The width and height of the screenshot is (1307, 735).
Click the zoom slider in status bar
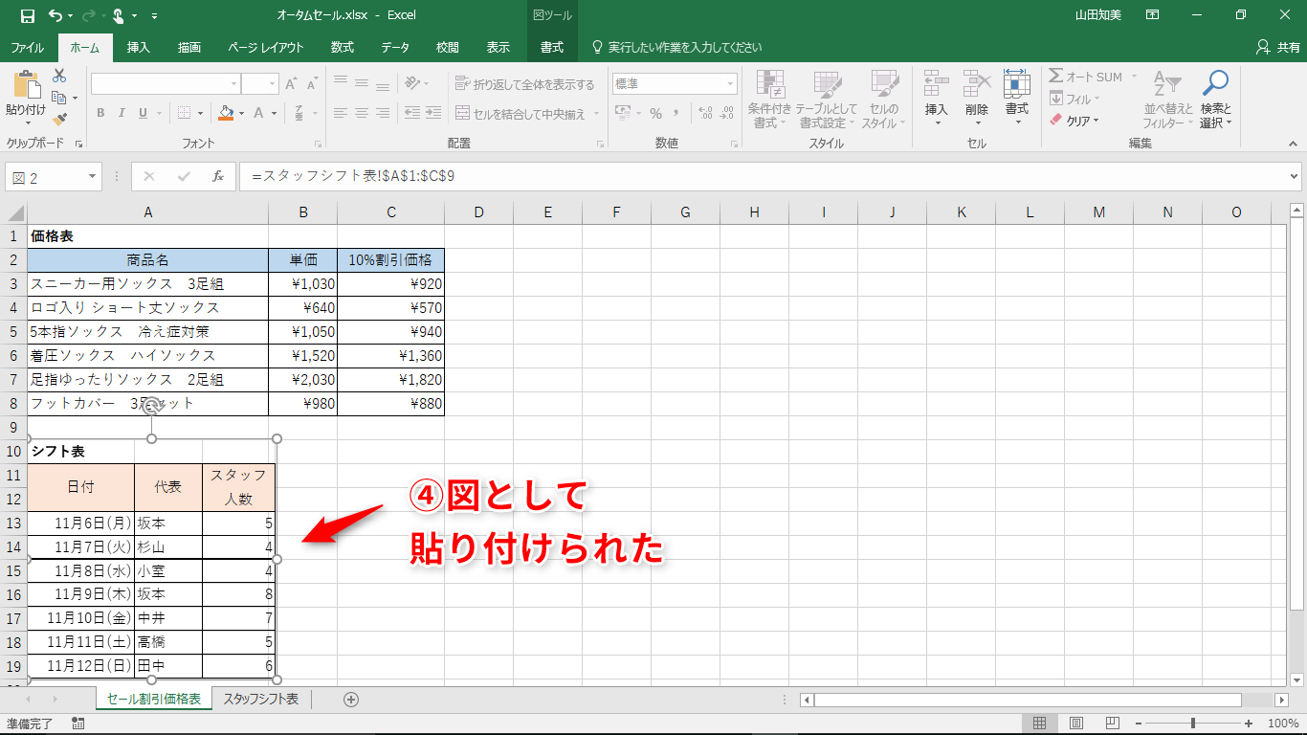(1193, 724)
